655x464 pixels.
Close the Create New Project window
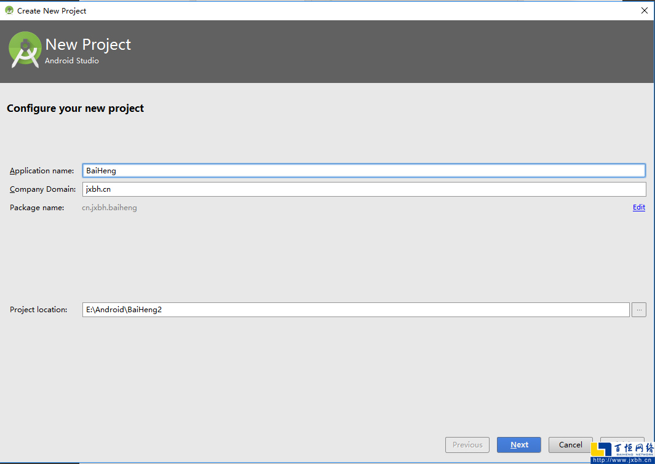point(644,10)
